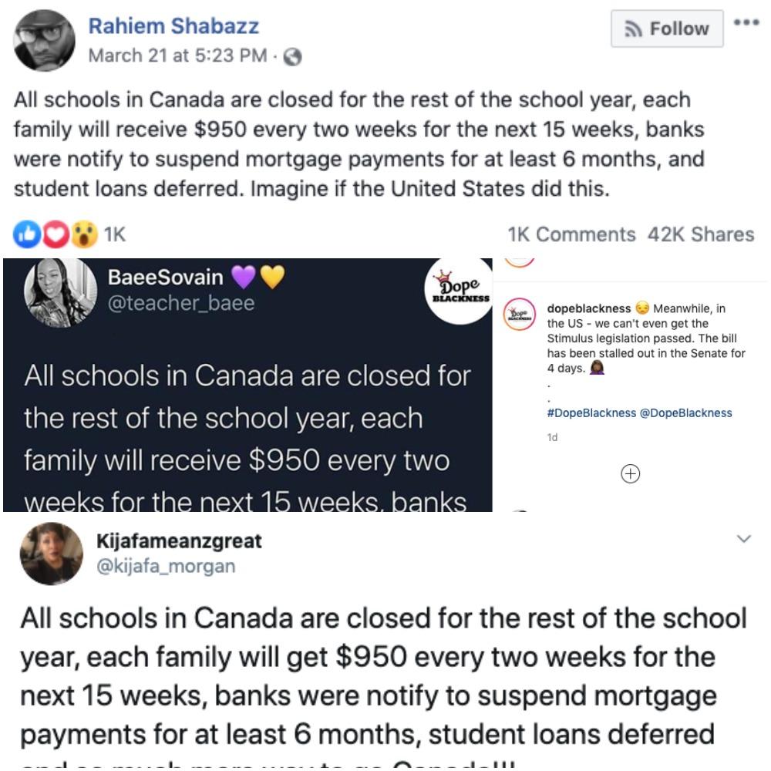This screenshot has height=771, width=771.
Task: Click the dopeblackness comment avatar icon
Action: pyautogui.click(x=519, y=314)
